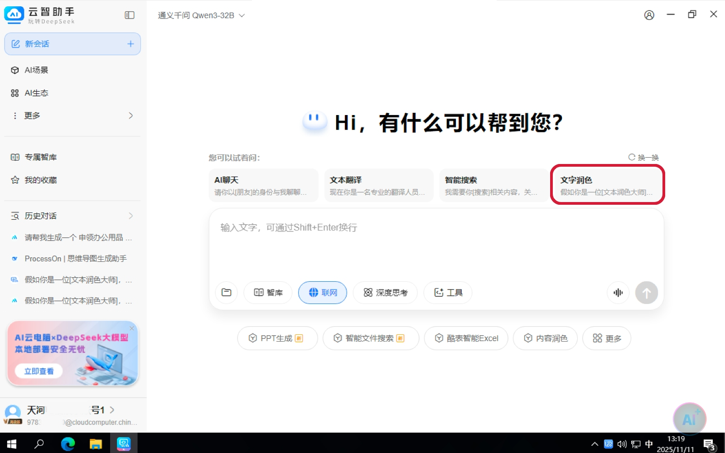Select the 智能搜索 suggestion card

[494, 185]
